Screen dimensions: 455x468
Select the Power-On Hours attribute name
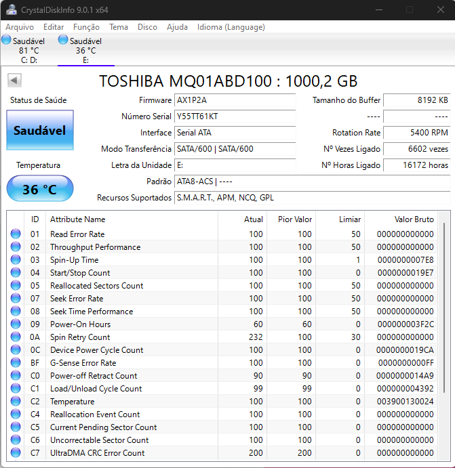click(81, 324)
